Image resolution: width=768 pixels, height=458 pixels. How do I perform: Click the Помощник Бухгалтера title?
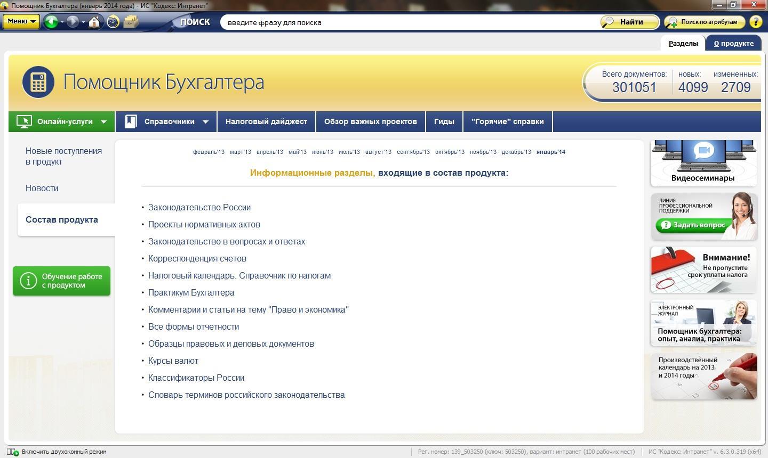pyautogui.click(x=164, y=82)
